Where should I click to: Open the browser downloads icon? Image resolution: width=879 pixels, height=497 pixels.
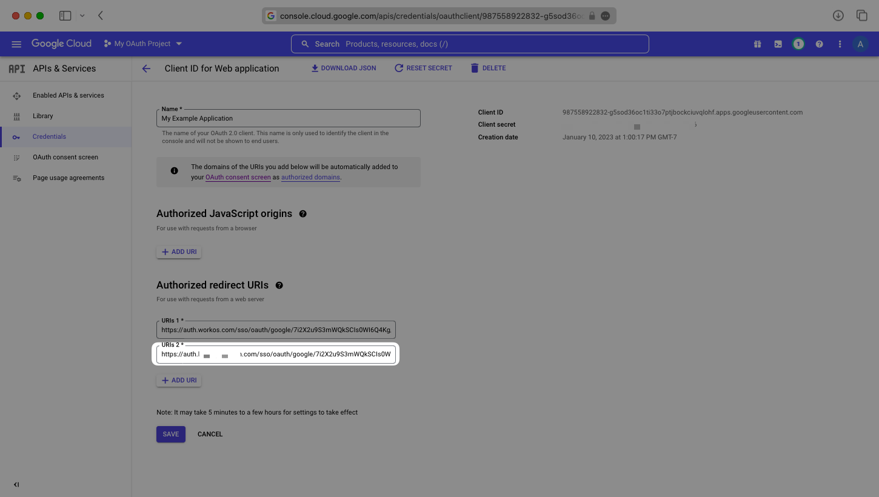[838, 15]
